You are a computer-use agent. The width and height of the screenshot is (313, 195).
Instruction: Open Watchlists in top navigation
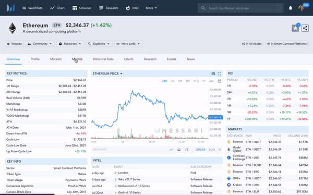[32, 8]
